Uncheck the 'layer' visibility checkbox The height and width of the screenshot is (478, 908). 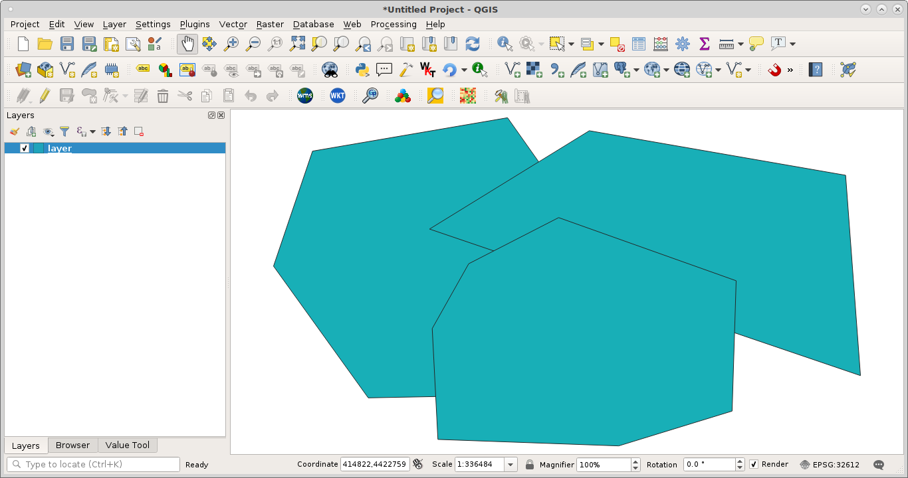pyautogui.click(x=25, y=148)
